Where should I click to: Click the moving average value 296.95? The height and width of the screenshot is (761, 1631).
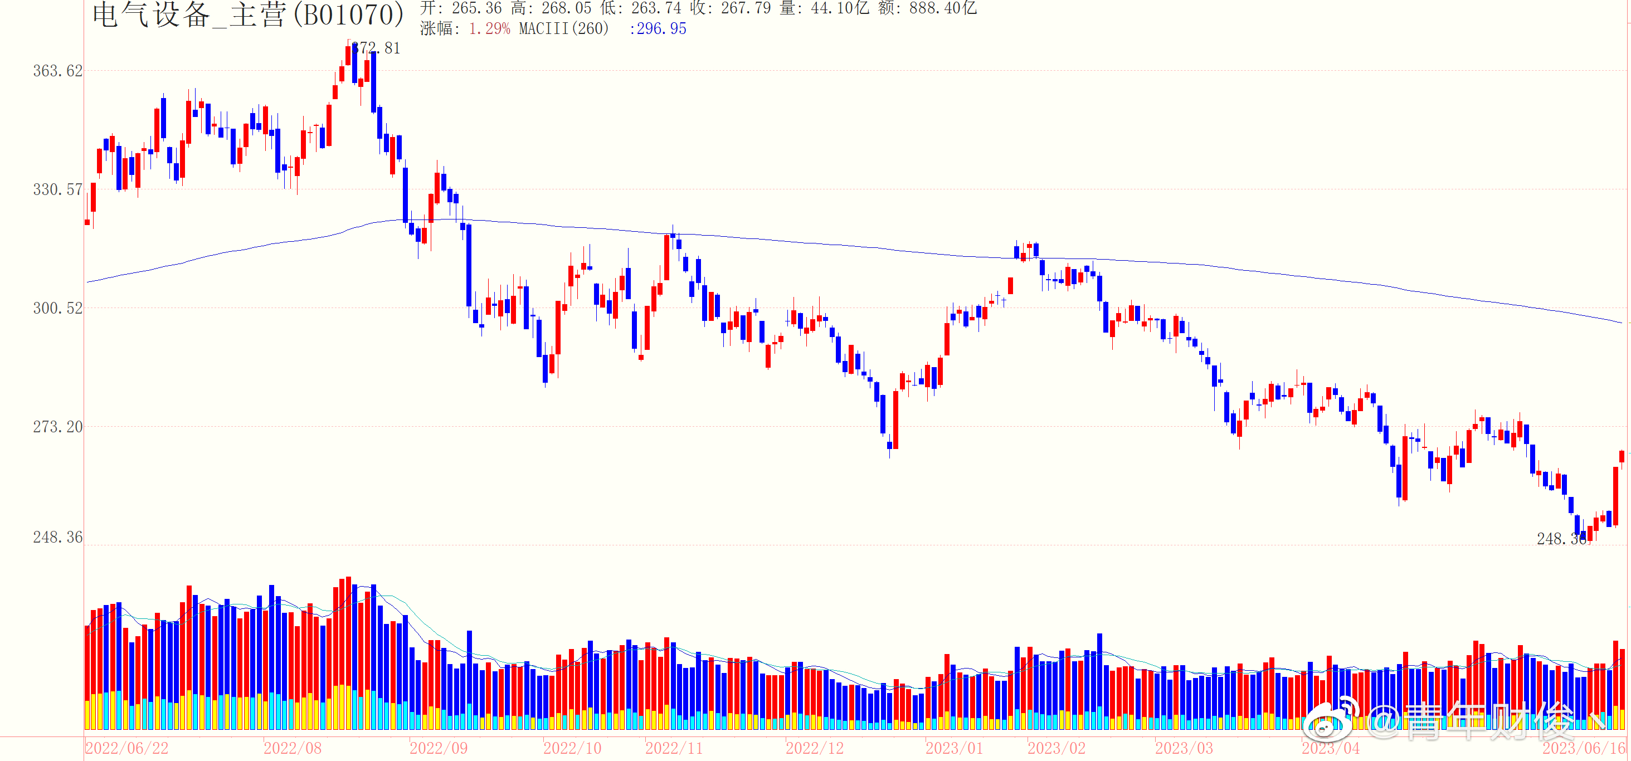click(661, 28)
